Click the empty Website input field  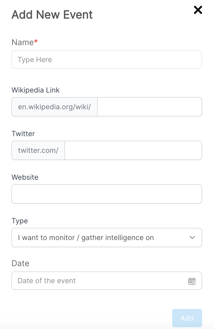tap(106, 194)
